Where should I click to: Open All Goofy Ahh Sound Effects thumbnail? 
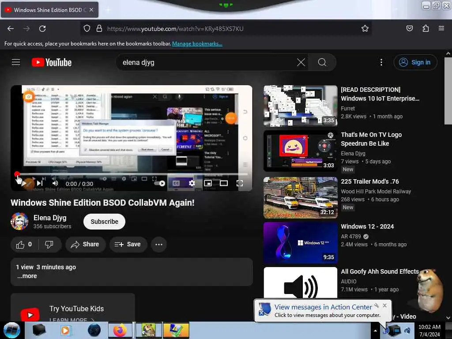point(300,283)
